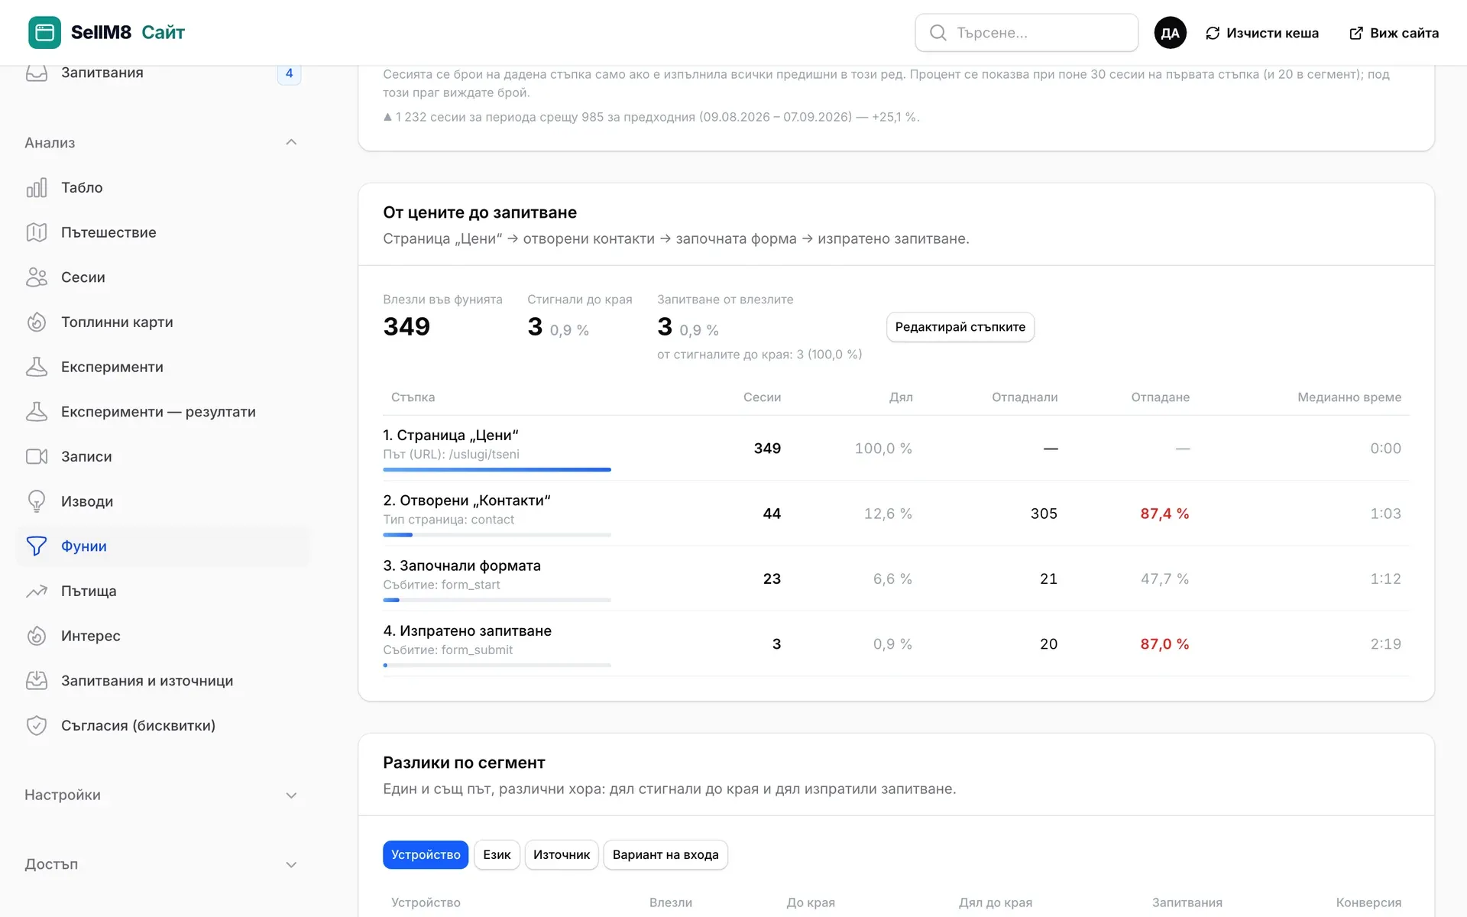Click the Запитвания и източници download-tray icon
Viewport: 1467px width, 917px height.
pyautogui.click(x=37, y=680)
